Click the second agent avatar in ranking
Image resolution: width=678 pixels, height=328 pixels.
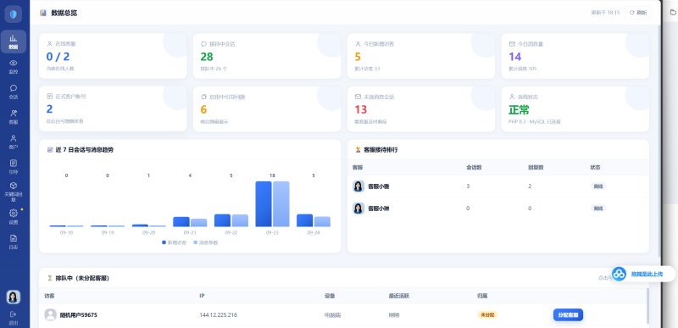358,208
